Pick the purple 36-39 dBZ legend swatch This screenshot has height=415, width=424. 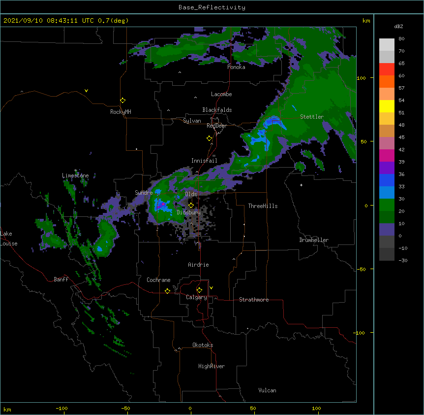[387, 168]
